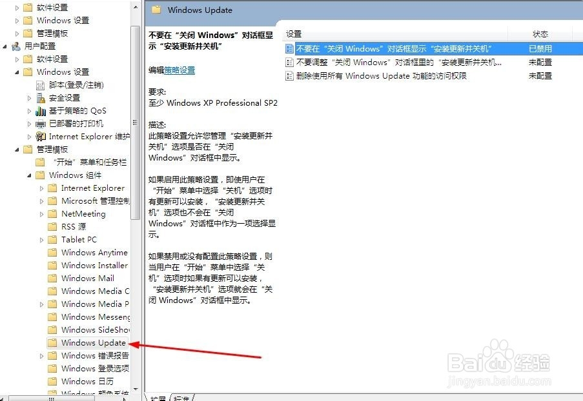Select Windows Media C tree item

click(x=95, y=291)
